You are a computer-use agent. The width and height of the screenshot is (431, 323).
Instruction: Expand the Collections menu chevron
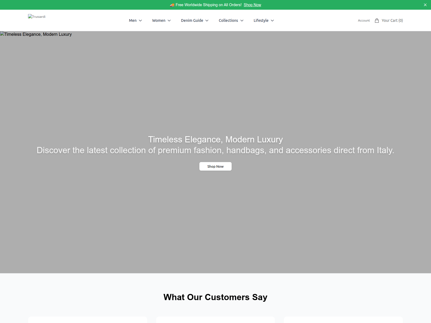click(x=242, y=20)
